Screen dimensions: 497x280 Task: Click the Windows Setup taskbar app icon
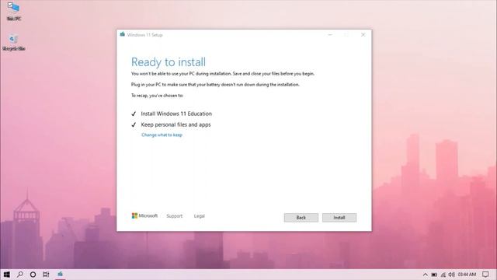point(60,275)
